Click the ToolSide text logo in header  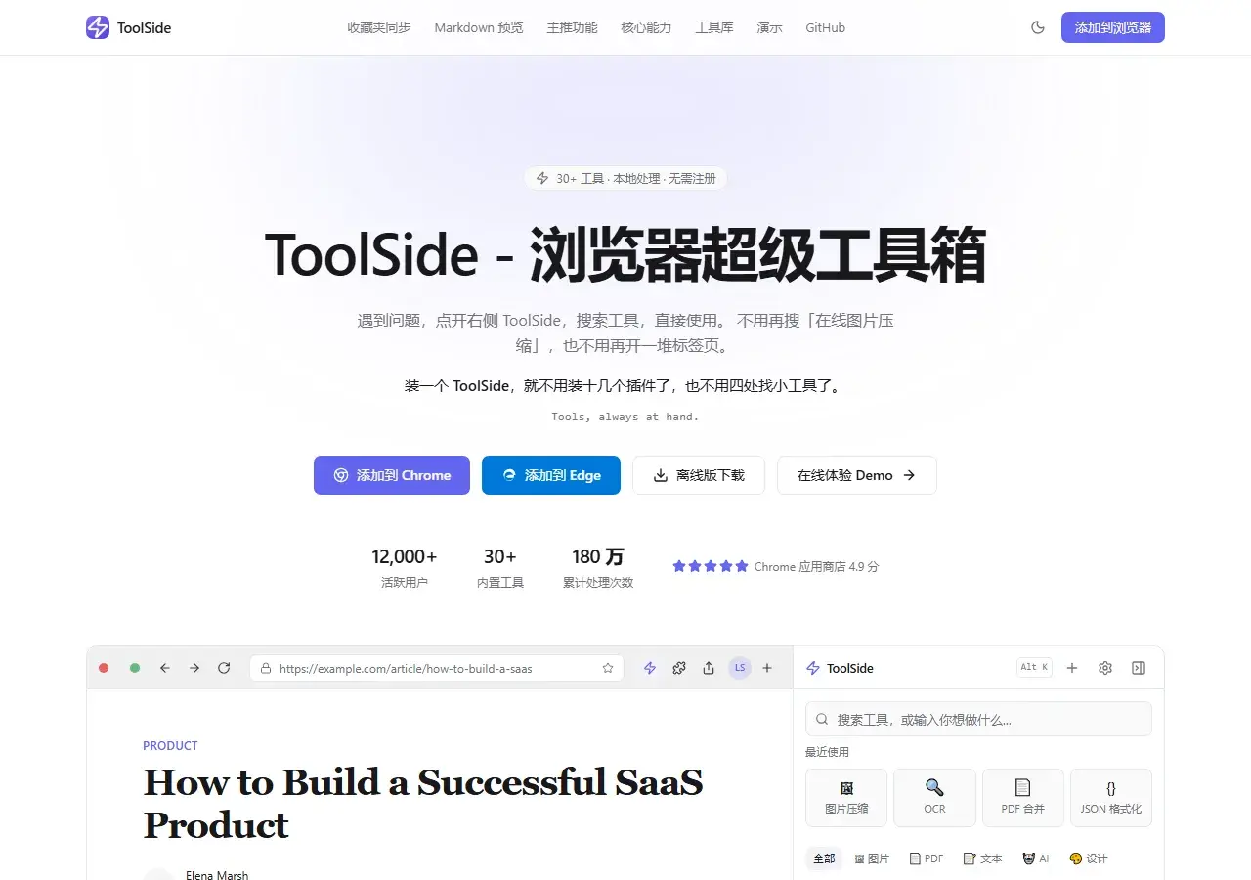point(144,27)
